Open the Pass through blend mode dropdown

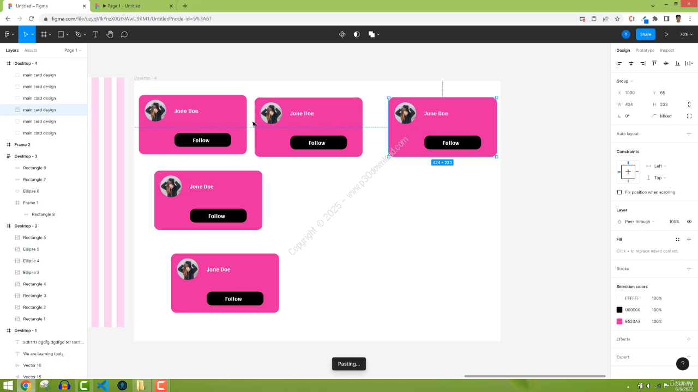(x=639, y=222)
